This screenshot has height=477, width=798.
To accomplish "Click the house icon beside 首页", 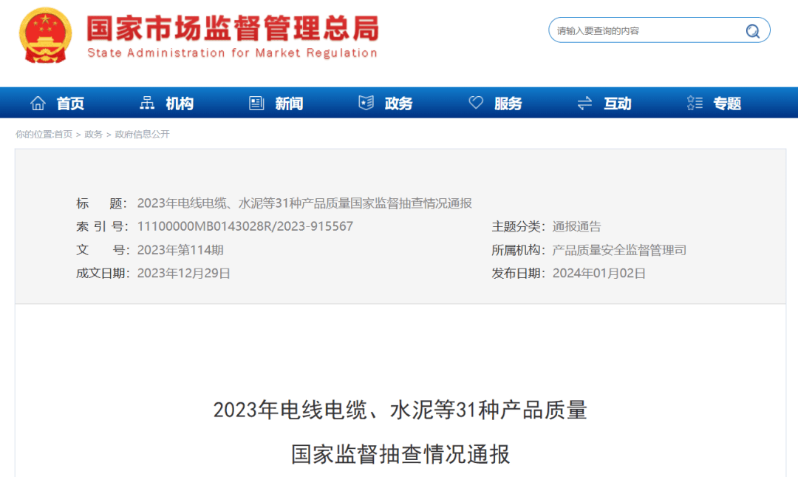I will (x=38, y=103).
